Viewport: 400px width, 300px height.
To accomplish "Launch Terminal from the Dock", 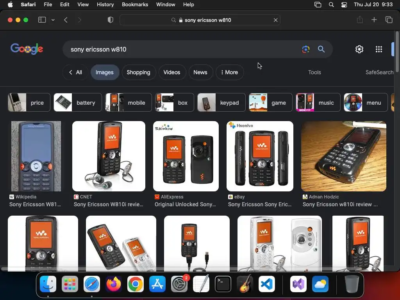I will point(223,284).
